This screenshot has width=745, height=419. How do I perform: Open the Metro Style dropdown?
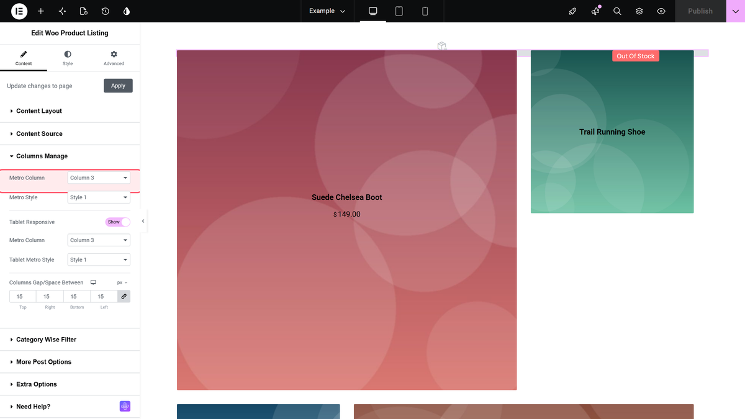tap(99, 197)
